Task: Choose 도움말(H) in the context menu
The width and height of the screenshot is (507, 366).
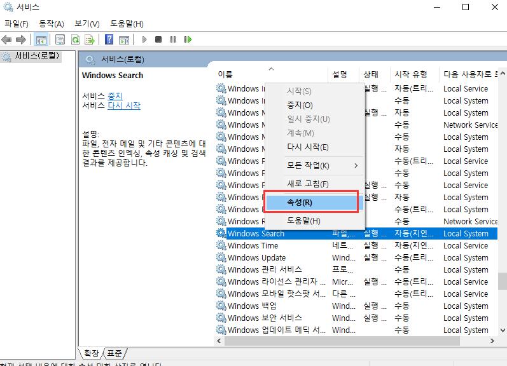Action: point(315,220)
